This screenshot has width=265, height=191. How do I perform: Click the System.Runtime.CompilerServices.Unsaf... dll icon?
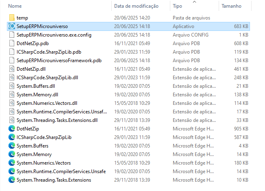pos(12,112)
